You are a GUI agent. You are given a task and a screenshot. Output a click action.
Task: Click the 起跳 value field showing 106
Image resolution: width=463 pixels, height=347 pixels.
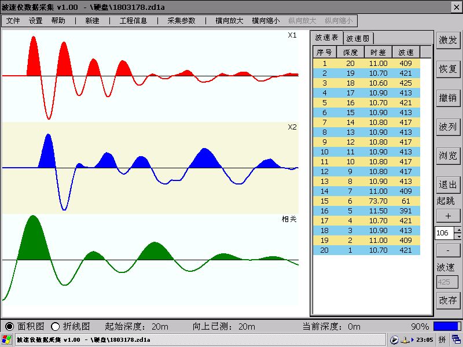tap(443, 233)
